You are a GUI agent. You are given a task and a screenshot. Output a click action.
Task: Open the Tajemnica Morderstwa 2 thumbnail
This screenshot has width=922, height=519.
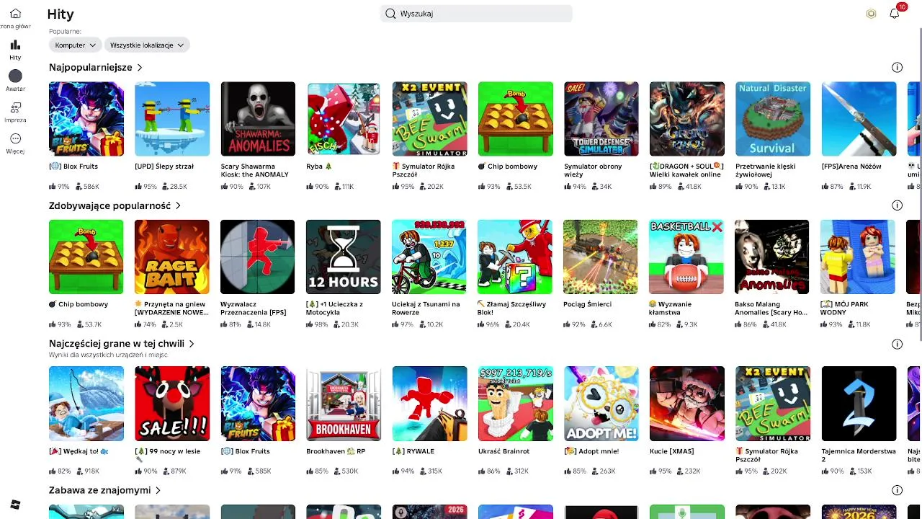(x=859, y=404)
